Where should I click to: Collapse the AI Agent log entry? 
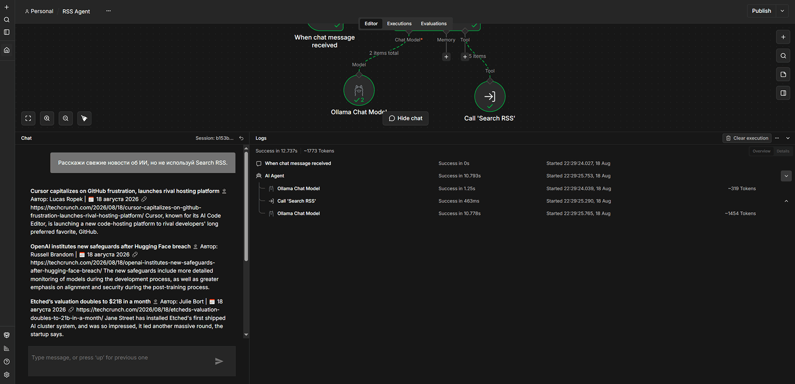coord(786,176)
